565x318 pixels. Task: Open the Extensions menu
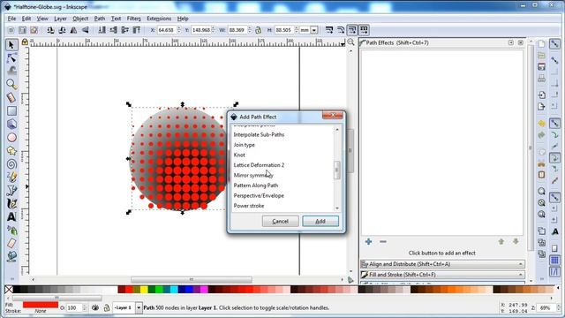[159, 19]
